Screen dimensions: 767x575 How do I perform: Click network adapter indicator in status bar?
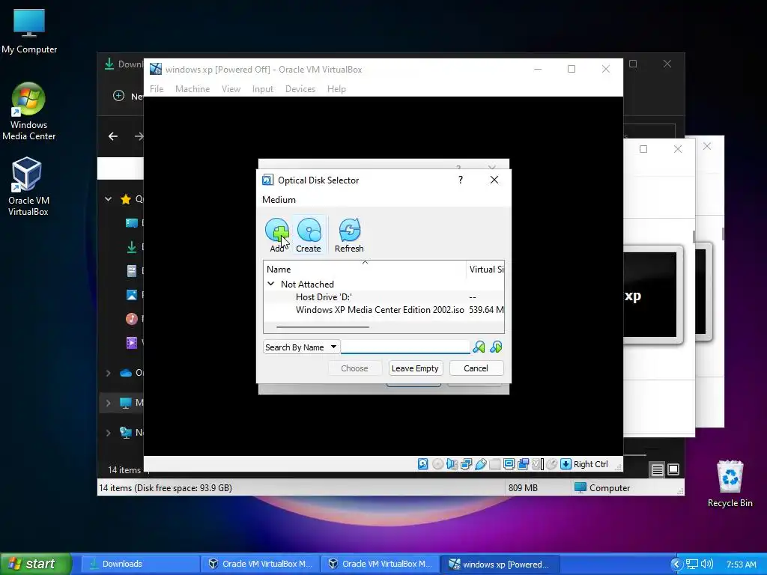point(466,464)
